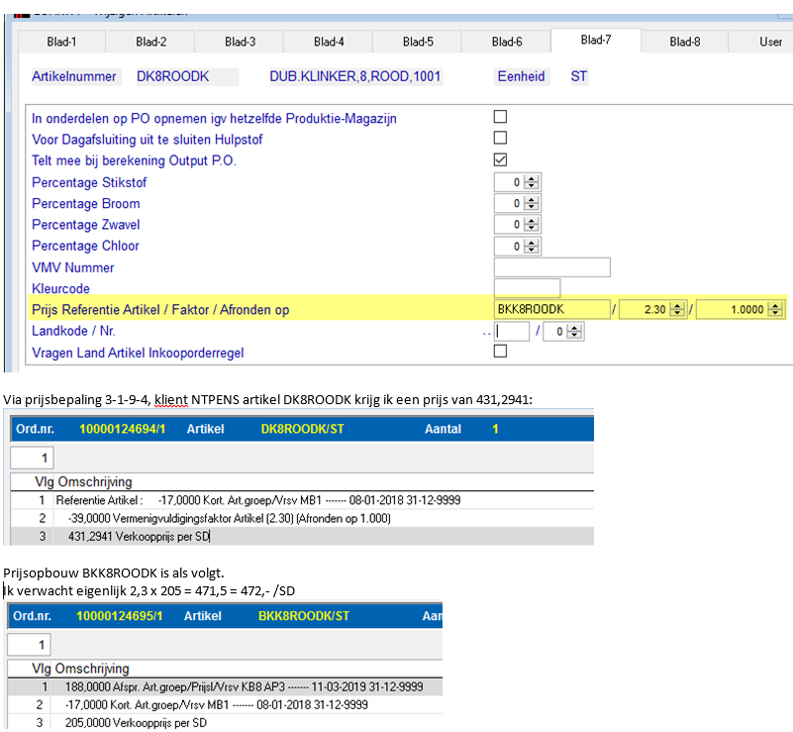793x732 pixels.
Task: Tick 'Voor Dagafsluiting uit te sluiten Hulpstof'
Action: (500, 138)
